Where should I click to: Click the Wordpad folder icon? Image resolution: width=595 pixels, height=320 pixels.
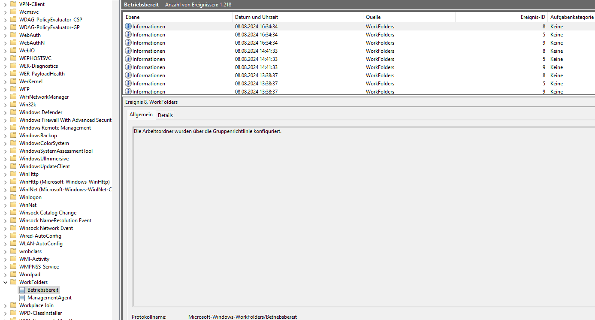(x=13, y=275)
